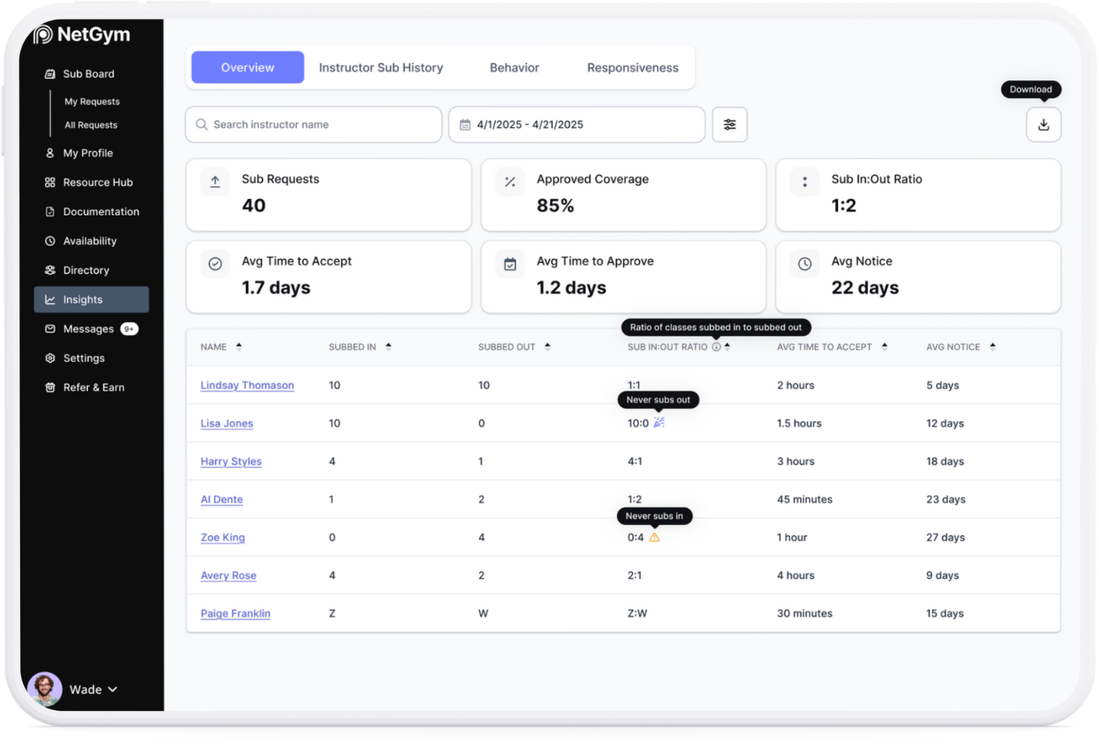This screenshot has height=746, width=1099.
Task: Sort by Subbed In column arrow
Action: tap(388, 347)
